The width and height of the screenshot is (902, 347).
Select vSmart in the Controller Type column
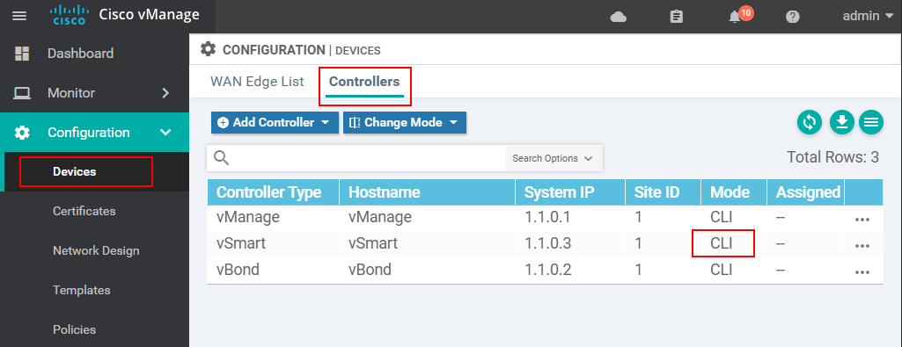coord(241,243)
